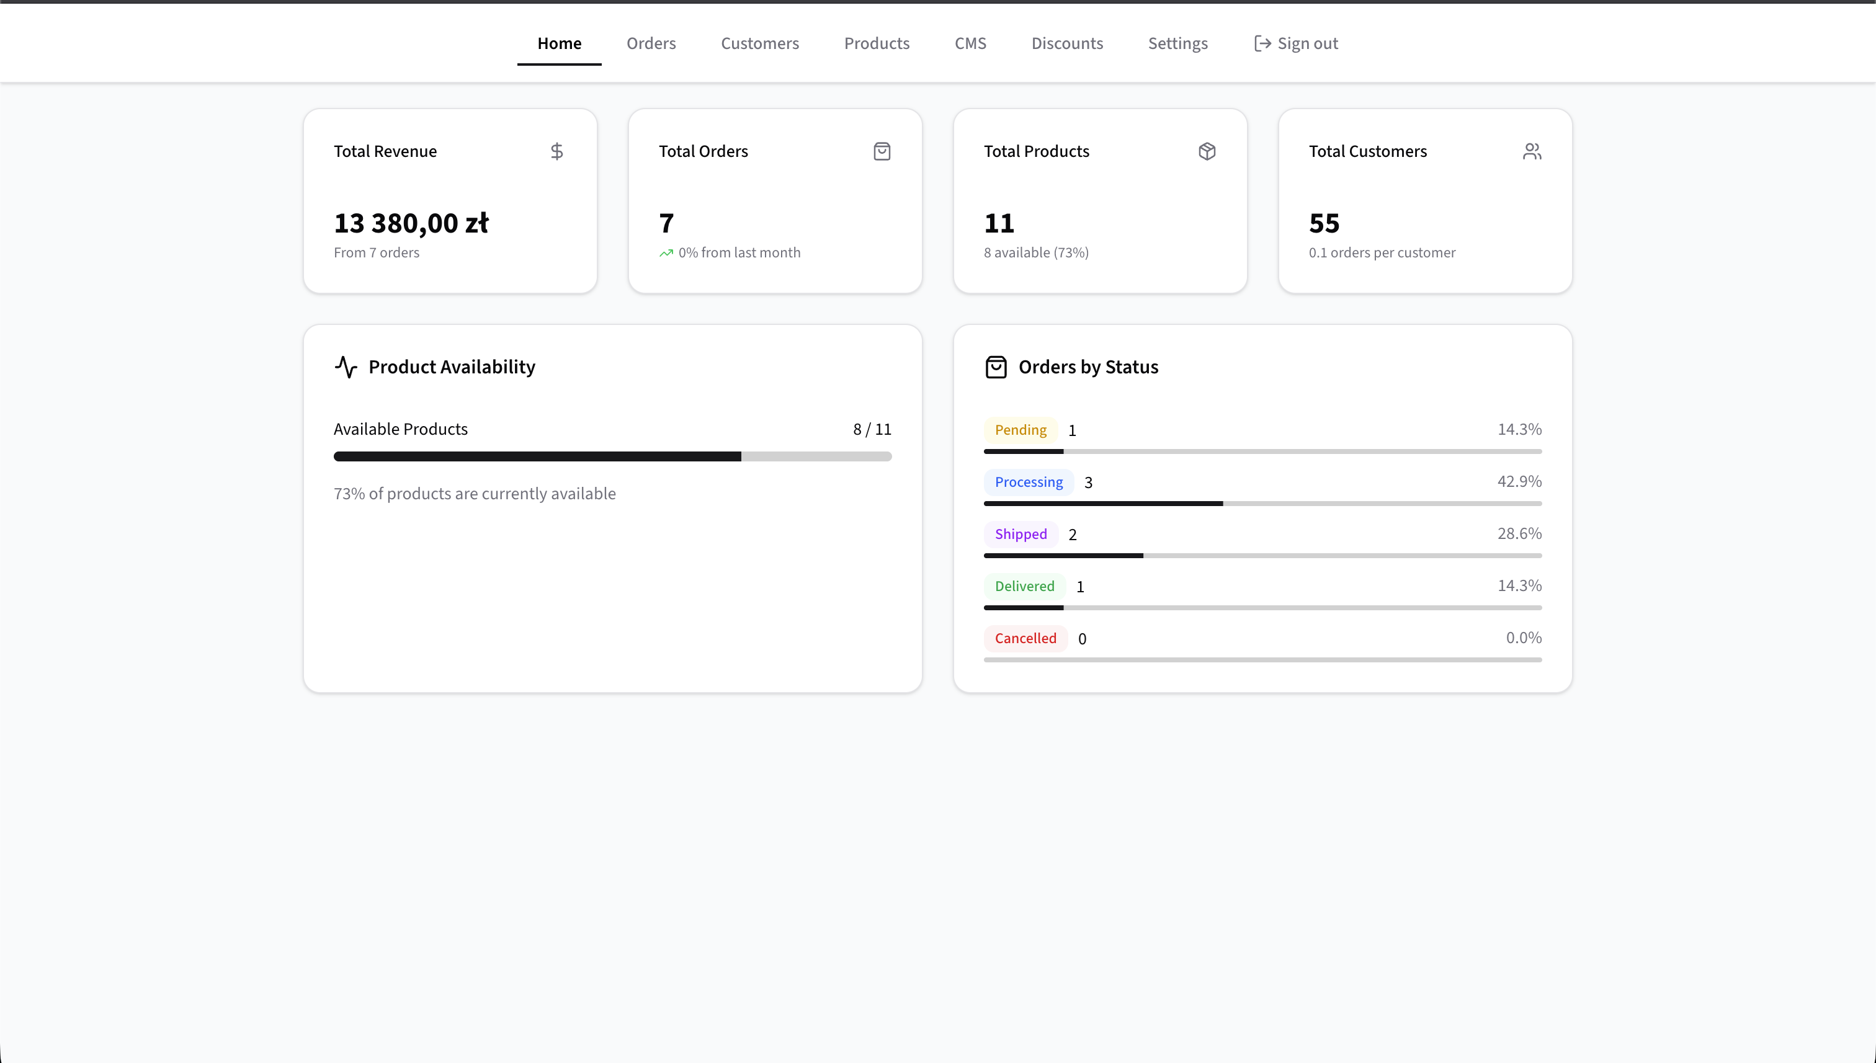1876x1063 pixels.
Task: Open the Settings tab
Action: (x=1177, y=44)
